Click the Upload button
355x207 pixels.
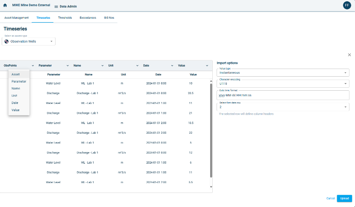[344, 198]
